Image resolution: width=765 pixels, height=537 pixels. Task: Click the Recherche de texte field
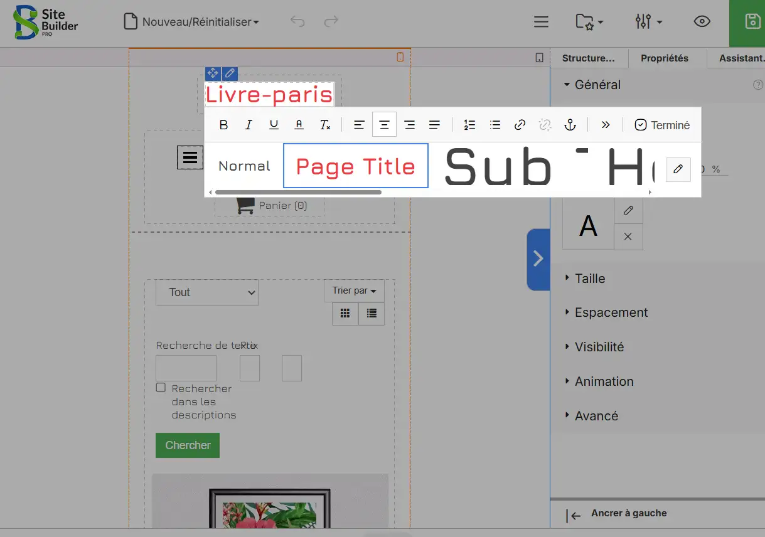point(186,368)
